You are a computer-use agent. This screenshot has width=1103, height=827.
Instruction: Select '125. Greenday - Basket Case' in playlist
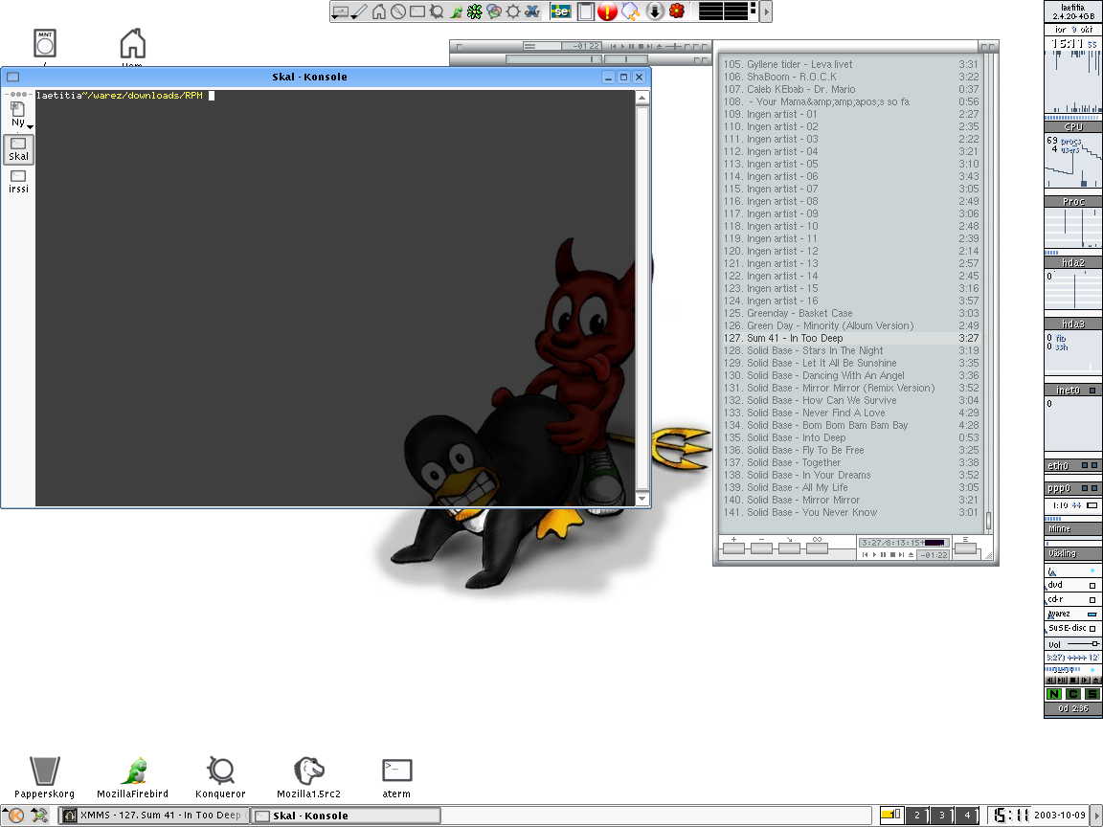click(x=851, y=313)
